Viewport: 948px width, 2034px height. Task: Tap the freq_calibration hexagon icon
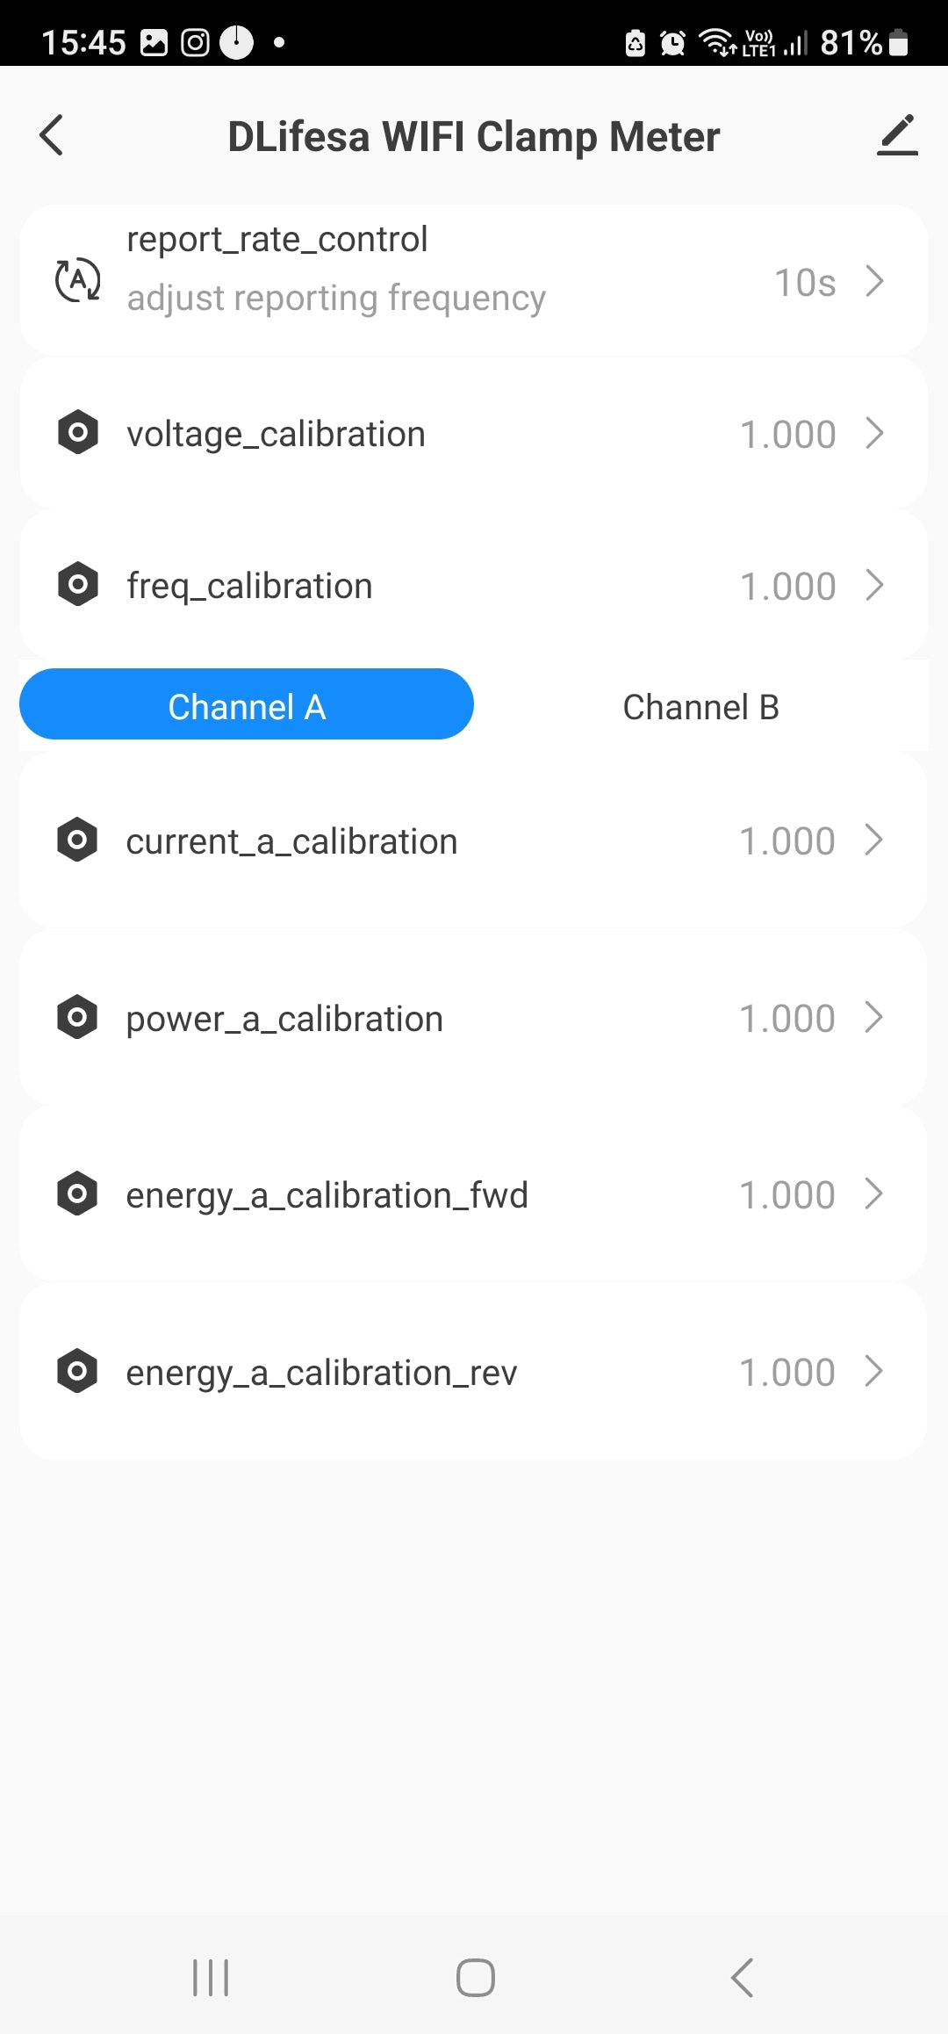tap(77, 584)
